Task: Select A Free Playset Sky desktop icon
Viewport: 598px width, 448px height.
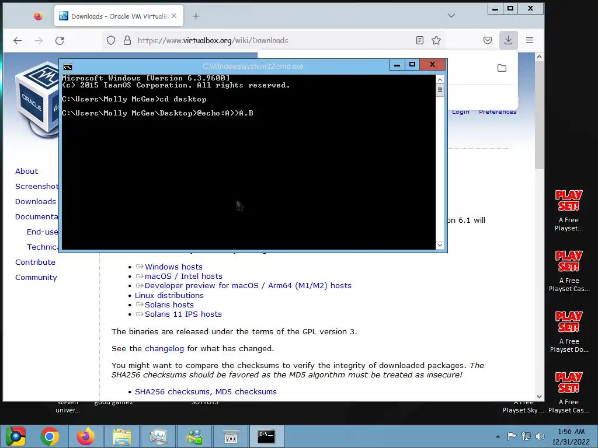Action: coord(523,407)
